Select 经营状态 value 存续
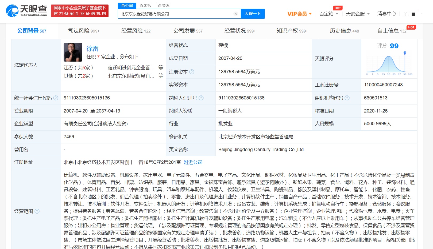433x249 pixels. pos(223,45)
